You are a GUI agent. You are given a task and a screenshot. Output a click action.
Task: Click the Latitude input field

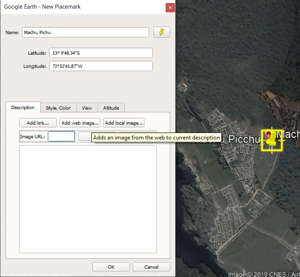(101, 53)
